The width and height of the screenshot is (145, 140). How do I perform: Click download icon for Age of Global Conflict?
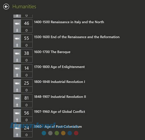coord(17,120)
